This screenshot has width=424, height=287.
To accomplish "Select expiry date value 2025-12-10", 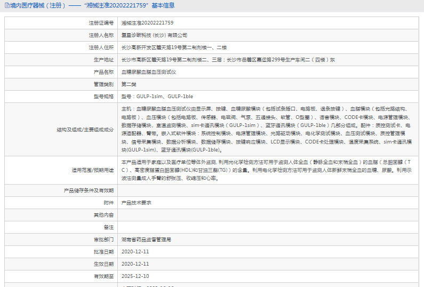I will click(135, 276).
